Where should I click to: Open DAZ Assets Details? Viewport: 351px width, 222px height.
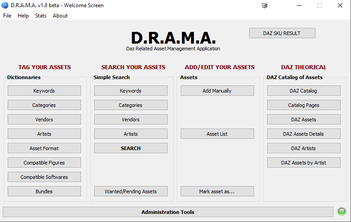click(x=304, y=134)
